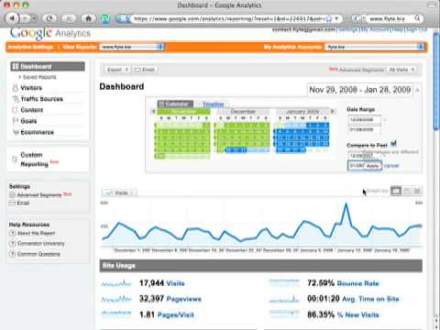This screenshot has width=440, height=330.
Task: Click the help icon beside Common Questions
Action: click(x=12, y=254)
